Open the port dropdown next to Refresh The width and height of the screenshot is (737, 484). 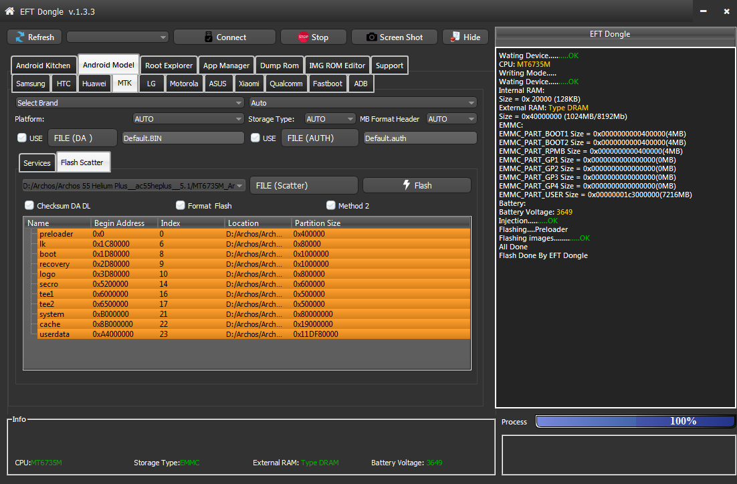pos(118,37)
